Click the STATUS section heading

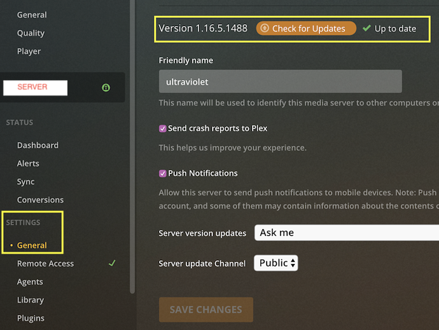tap(20, 122)
